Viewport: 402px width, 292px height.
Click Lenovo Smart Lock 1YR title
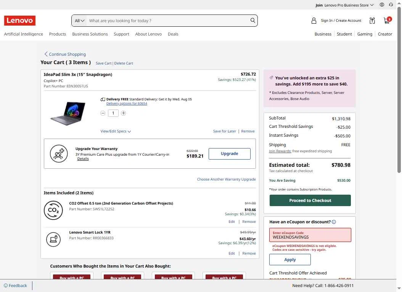(x=90, y=232)
